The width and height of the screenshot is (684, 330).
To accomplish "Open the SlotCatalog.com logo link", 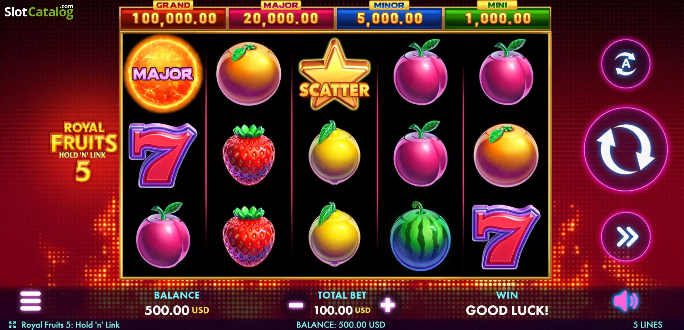I will click(x=39, y=11).
